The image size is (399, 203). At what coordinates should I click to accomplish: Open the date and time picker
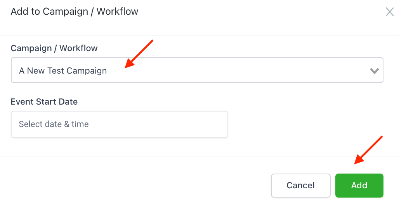(119, 124)
